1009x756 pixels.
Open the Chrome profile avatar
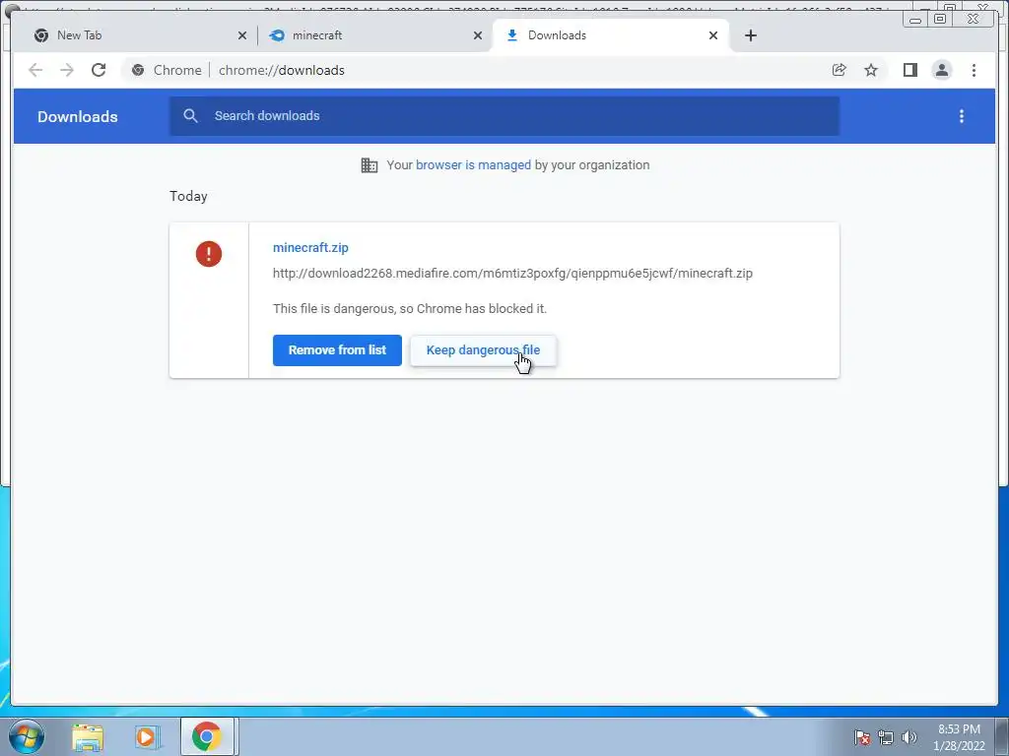pos(941,70)
